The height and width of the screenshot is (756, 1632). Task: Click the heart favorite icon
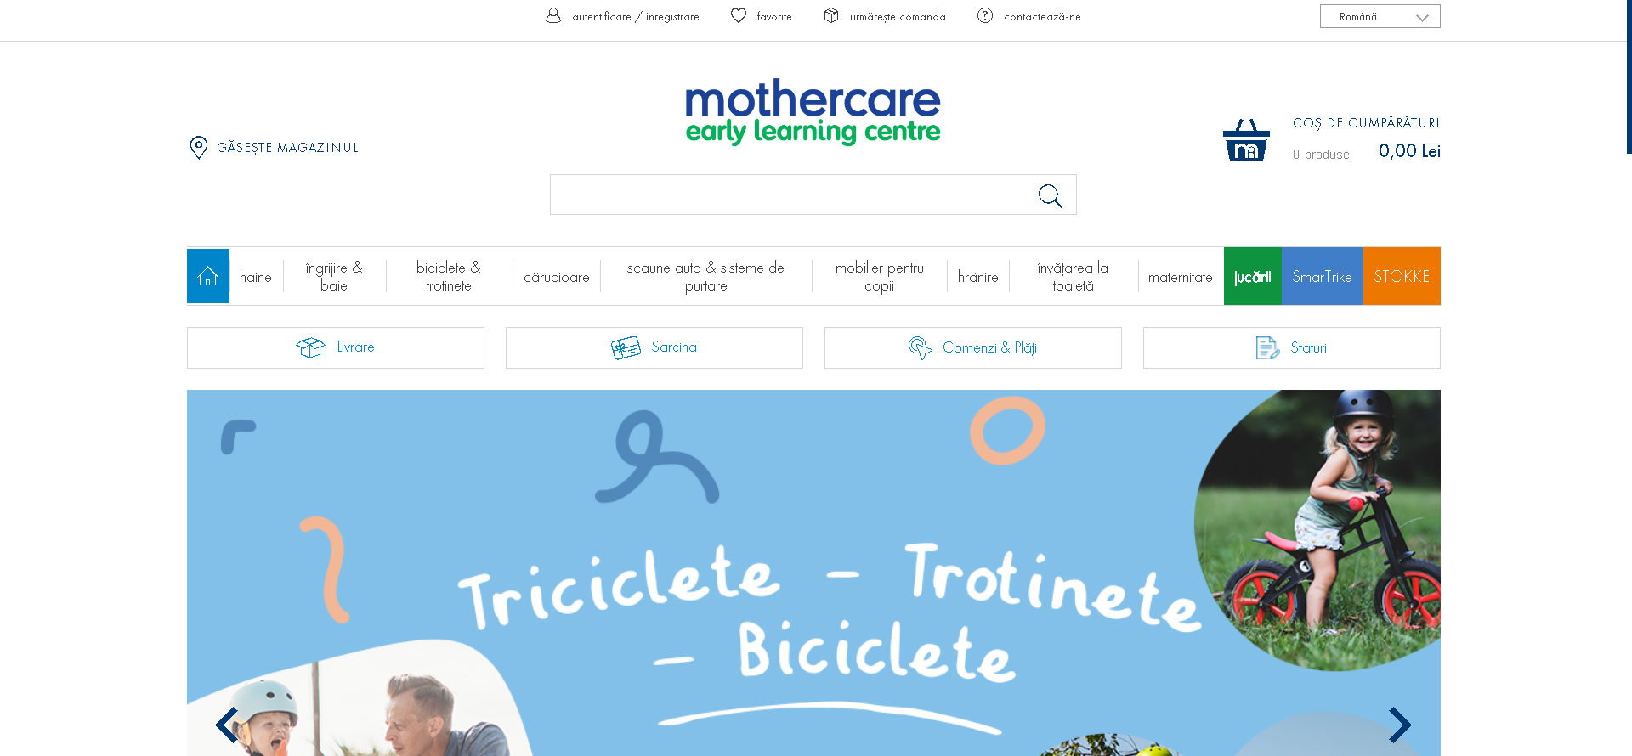pos(739,15)
